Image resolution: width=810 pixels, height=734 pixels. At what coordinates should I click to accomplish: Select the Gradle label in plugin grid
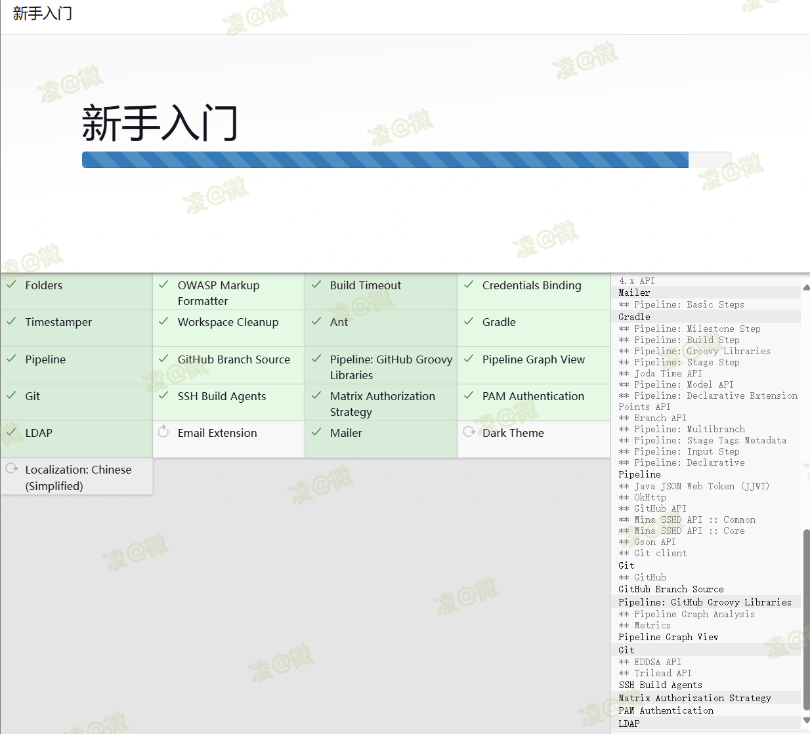click(x=499, y=322)
